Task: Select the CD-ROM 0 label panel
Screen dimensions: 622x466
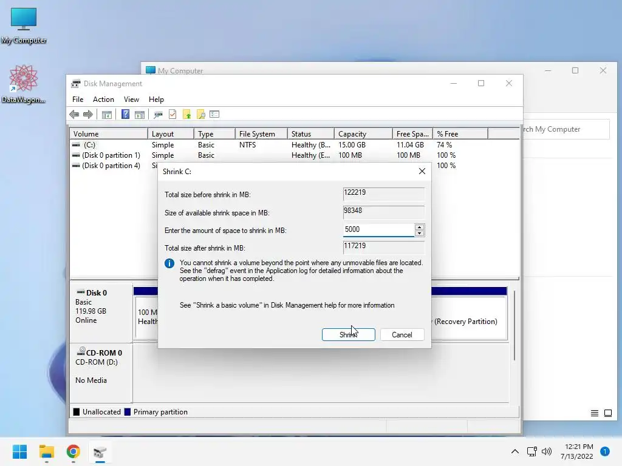Action: (x=101, y=373)
